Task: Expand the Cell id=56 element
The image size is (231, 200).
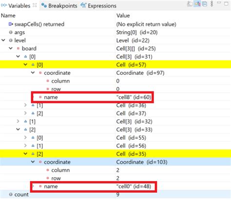Action: [x=25, y=145]
